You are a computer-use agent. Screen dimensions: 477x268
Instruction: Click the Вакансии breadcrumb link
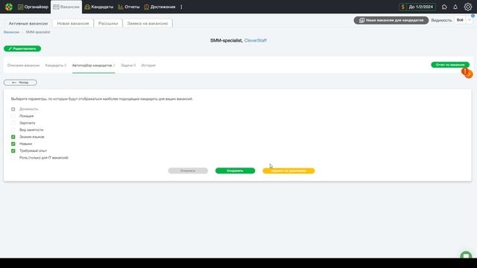(11, 32)
